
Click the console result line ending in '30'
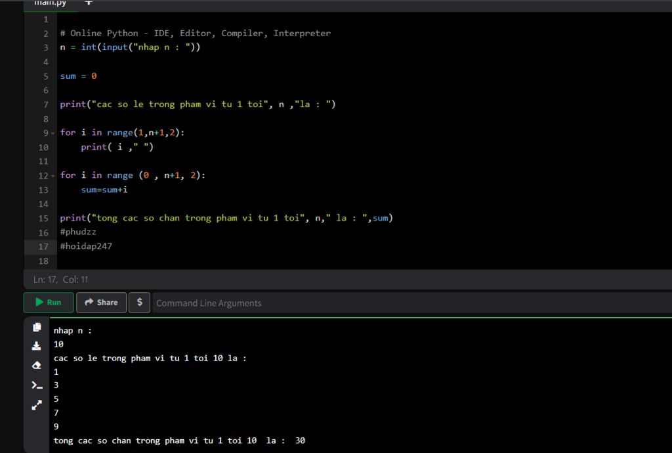pos(179,441)
